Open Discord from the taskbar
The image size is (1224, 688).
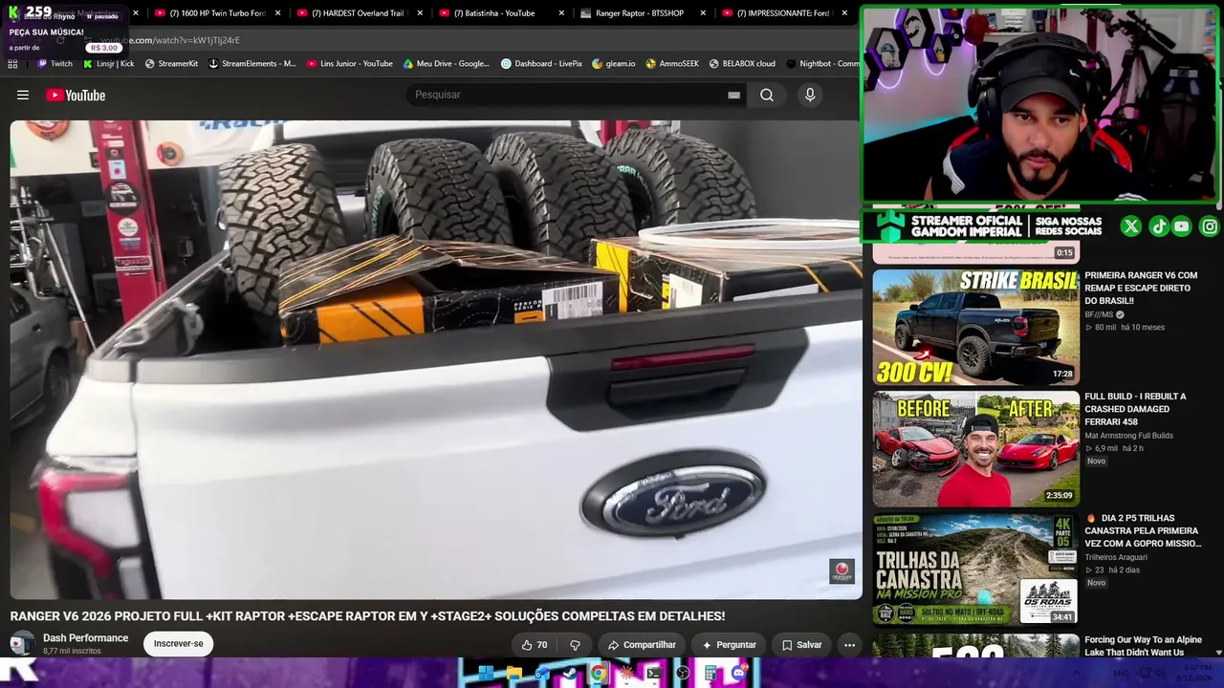click(x=738, y=674)
